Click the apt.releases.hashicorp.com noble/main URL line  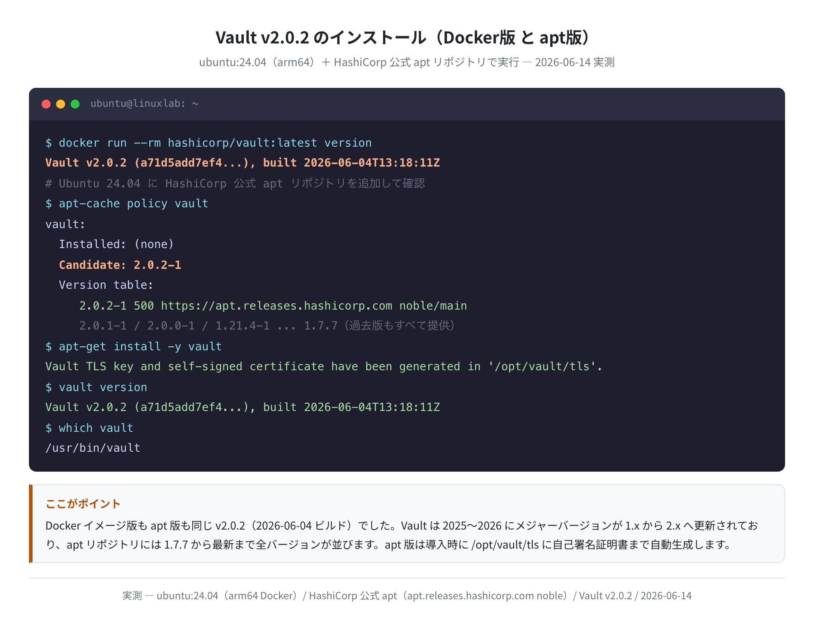pos(273,306)
